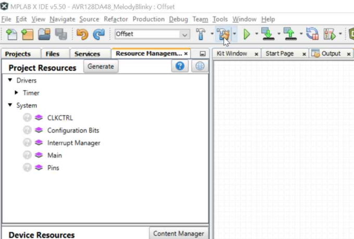Click the globe icon beside help
This screenshot has width=354, height=239.
200,66
